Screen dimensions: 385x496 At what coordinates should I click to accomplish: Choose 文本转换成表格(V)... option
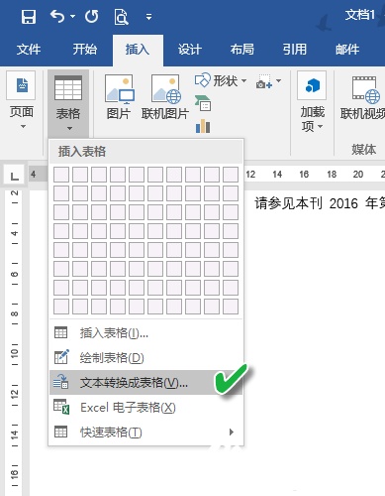click(146, 383)
